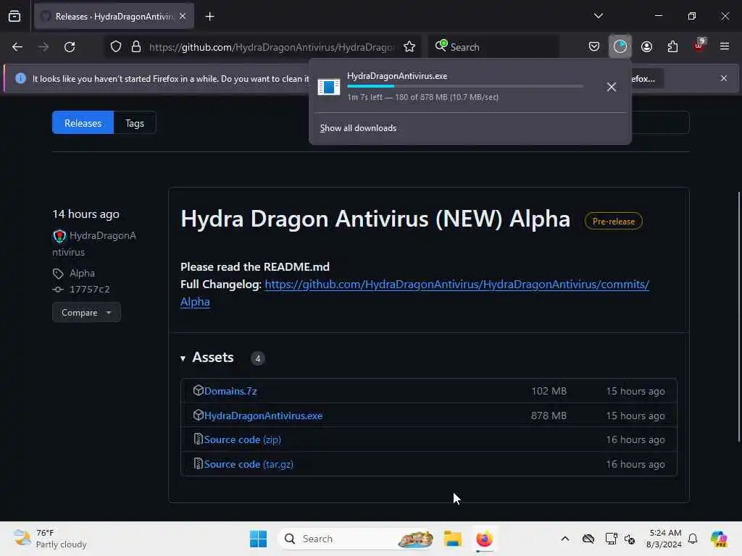Go back to the previous page
The image size is (742, 556).
(17, 47)
